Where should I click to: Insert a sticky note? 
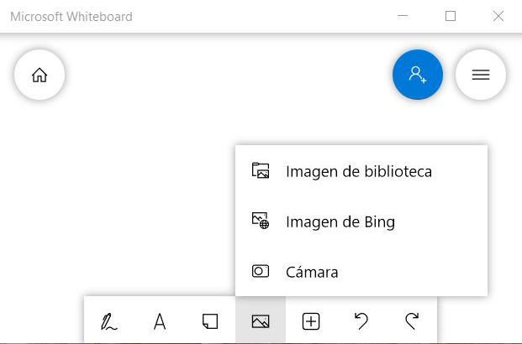tap(210, 321)
